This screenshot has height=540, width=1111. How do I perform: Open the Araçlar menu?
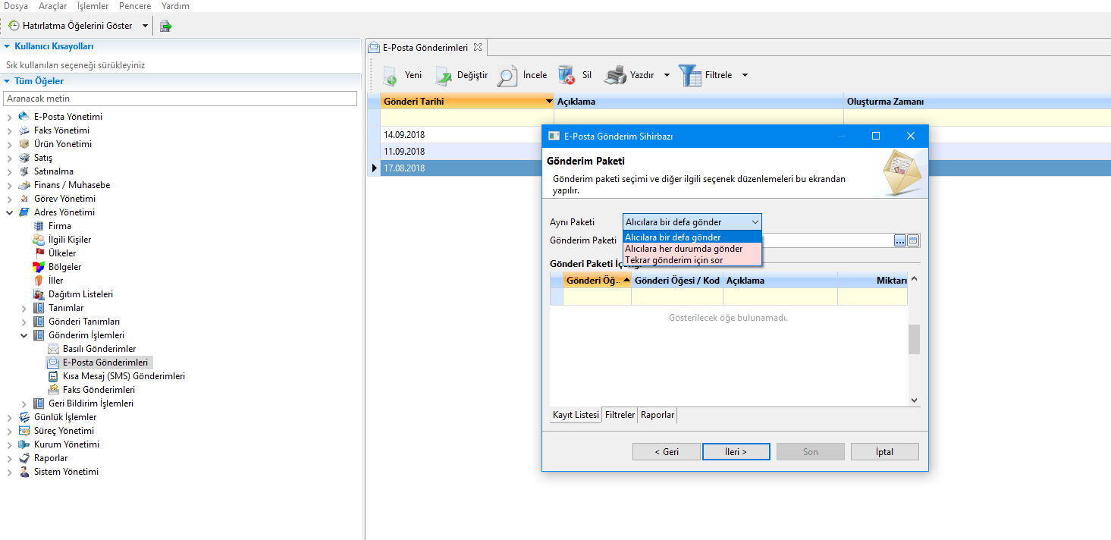click(x=52, y=6)
